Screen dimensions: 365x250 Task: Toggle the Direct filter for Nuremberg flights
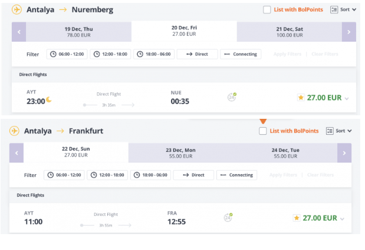[197, 54]
